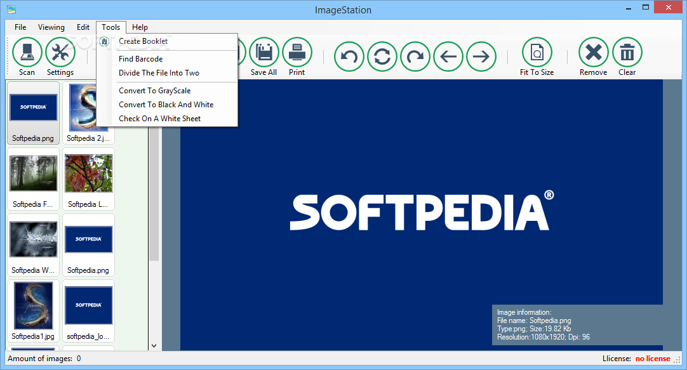Open the Help menu

click(140, 27)
